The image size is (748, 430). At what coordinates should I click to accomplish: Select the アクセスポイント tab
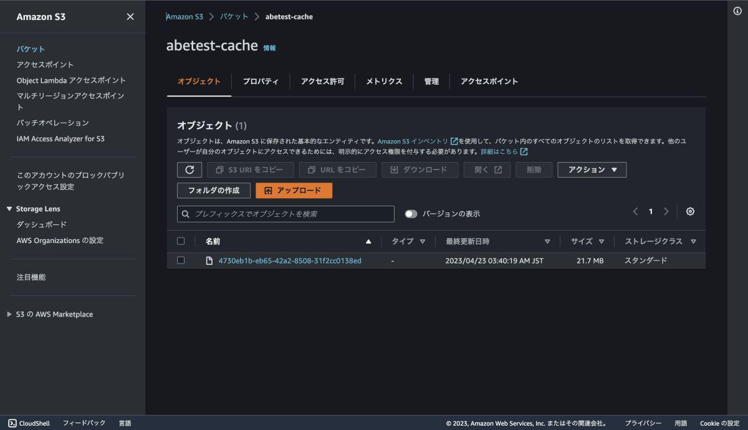pos(489,82)
